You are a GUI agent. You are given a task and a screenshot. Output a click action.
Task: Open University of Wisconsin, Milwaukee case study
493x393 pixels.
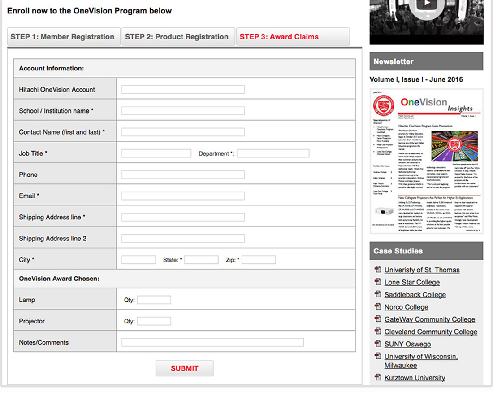(x=421, y=361)
